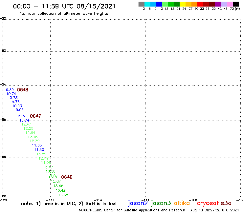The height and width of the screenshot is (213, 243).
Task: Click the gray 3 ft legend swatch
Action: pyautogui.click(x=142, y=4)
